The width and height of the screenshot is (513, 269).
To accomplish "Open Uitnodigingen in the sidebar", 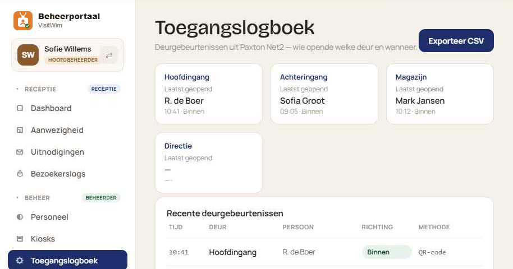I will tap(67, 152).
